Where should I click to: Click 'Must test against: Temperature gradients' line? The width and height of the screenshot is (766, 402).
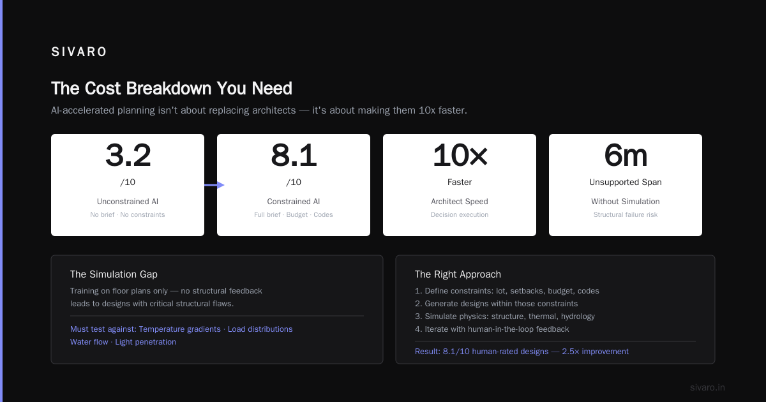[x=181, y=329]
